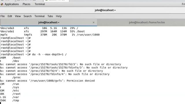The width and height of the screenshot is (185, 104).
Task: Click the /proc directory line
Action: click(x=10, y=78)
